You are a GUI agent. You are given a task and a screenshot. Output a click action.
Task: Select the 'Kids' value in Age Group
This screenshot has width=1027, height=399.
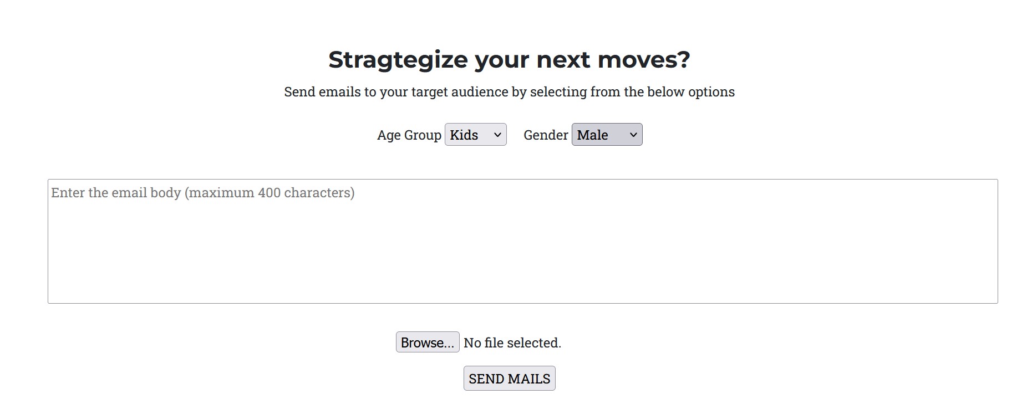click(x=464, y=135)
